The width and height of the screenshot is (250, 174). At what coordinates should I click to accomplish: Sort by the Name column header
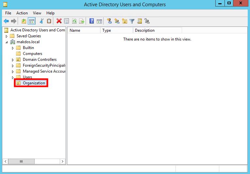pyautogui.click(x=84, y=30)
